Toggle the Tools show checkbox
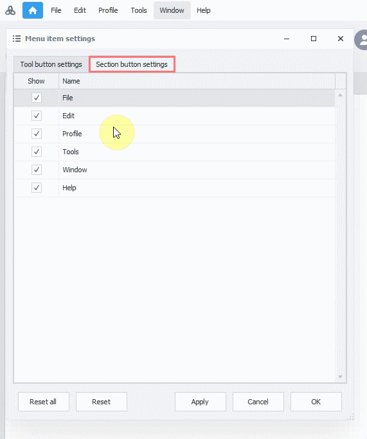This screenshot has height=439, width=367. [37, 152]
